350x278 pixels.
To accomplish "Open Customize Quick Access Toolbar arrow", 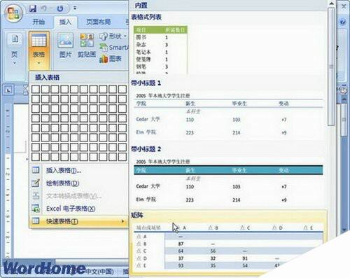I will tap(75, 8).
